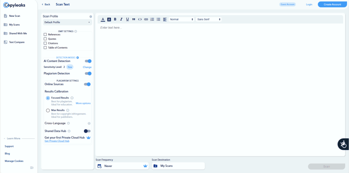Open the Support page
The width and height of the screenshot is (349, 173).
(9, 147)
